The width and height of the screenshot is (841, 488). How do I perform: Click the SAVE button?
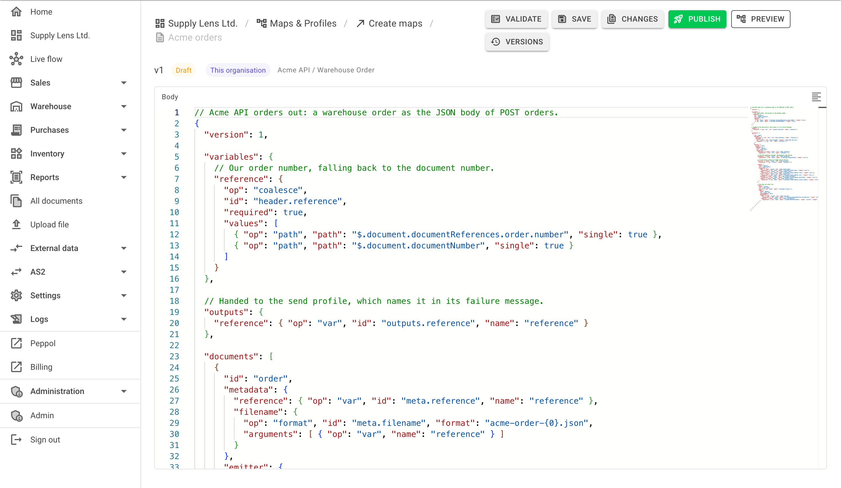574,19
